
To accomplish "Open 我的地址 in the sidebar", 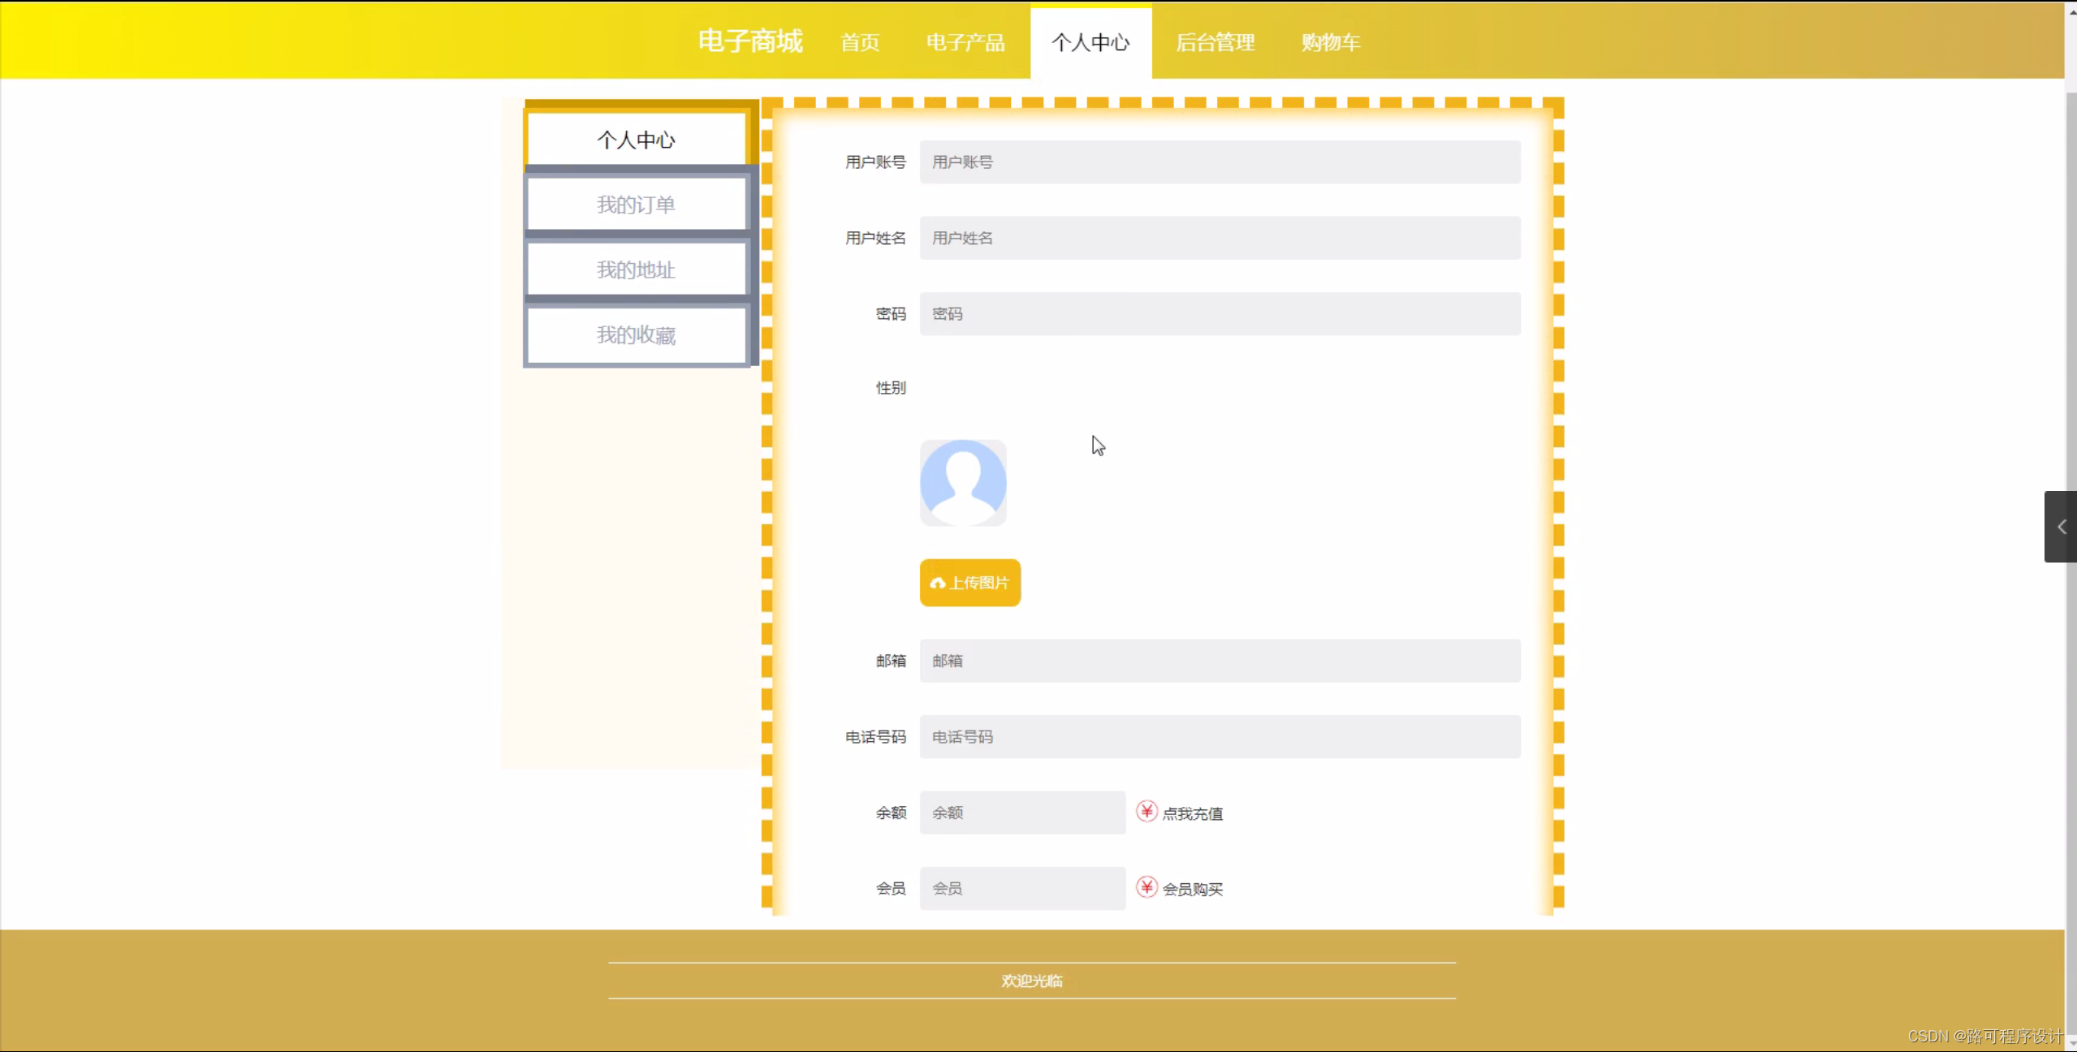I will 637,269.
